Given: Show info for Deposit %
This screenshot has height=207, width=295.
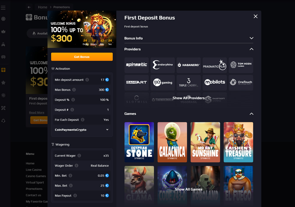Looking at the screenshot, I should click(73, 100).
